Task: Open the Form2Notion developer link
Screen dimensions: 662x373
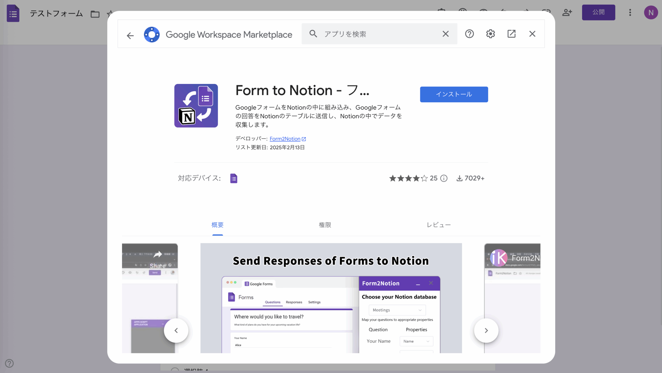Action: (x=285, y=139)
